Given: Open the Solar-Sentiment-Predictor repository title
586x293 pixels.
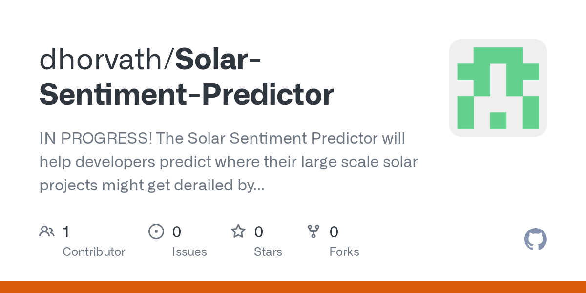Looking at the screenshot, I should pos(187,77).
